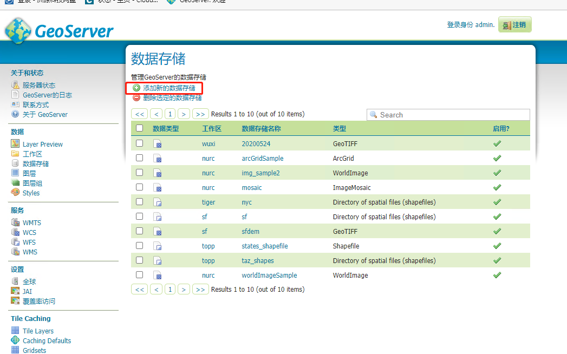The height and width of the screenshot is (354, 567).
Task: Click the green add new data store icon
Action: pyautogui.click(x=136, y=88)
